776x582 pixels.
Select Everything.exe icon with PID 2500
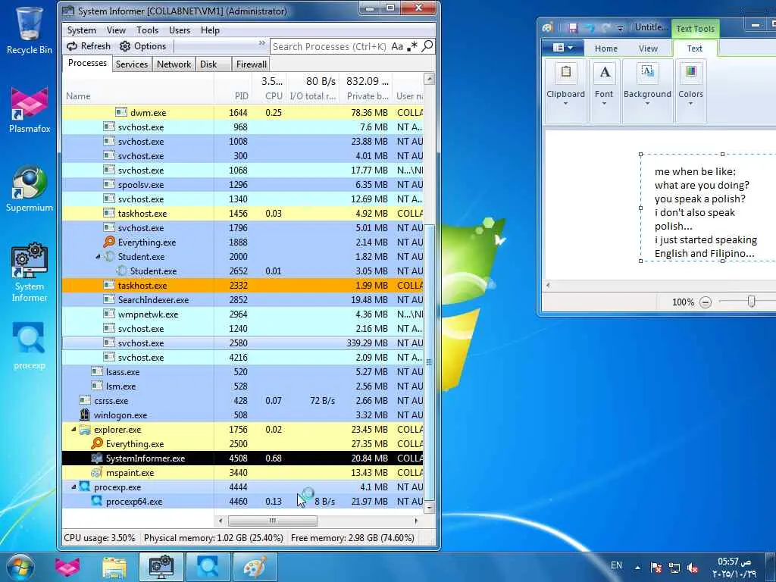point(98,443)
